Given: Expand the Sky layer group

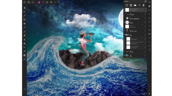Looking at the screenshot, I should pyautogui.click(x=124, y=55).
